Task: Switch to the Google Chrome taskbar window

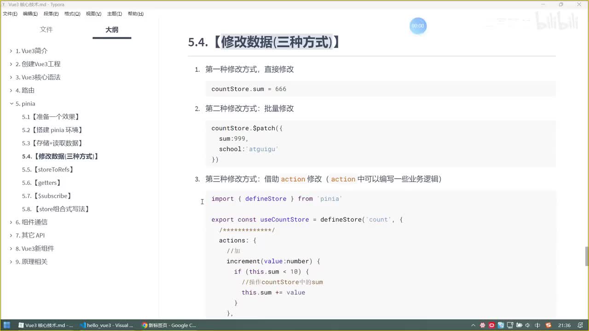Action: click(x=168, y=325)
